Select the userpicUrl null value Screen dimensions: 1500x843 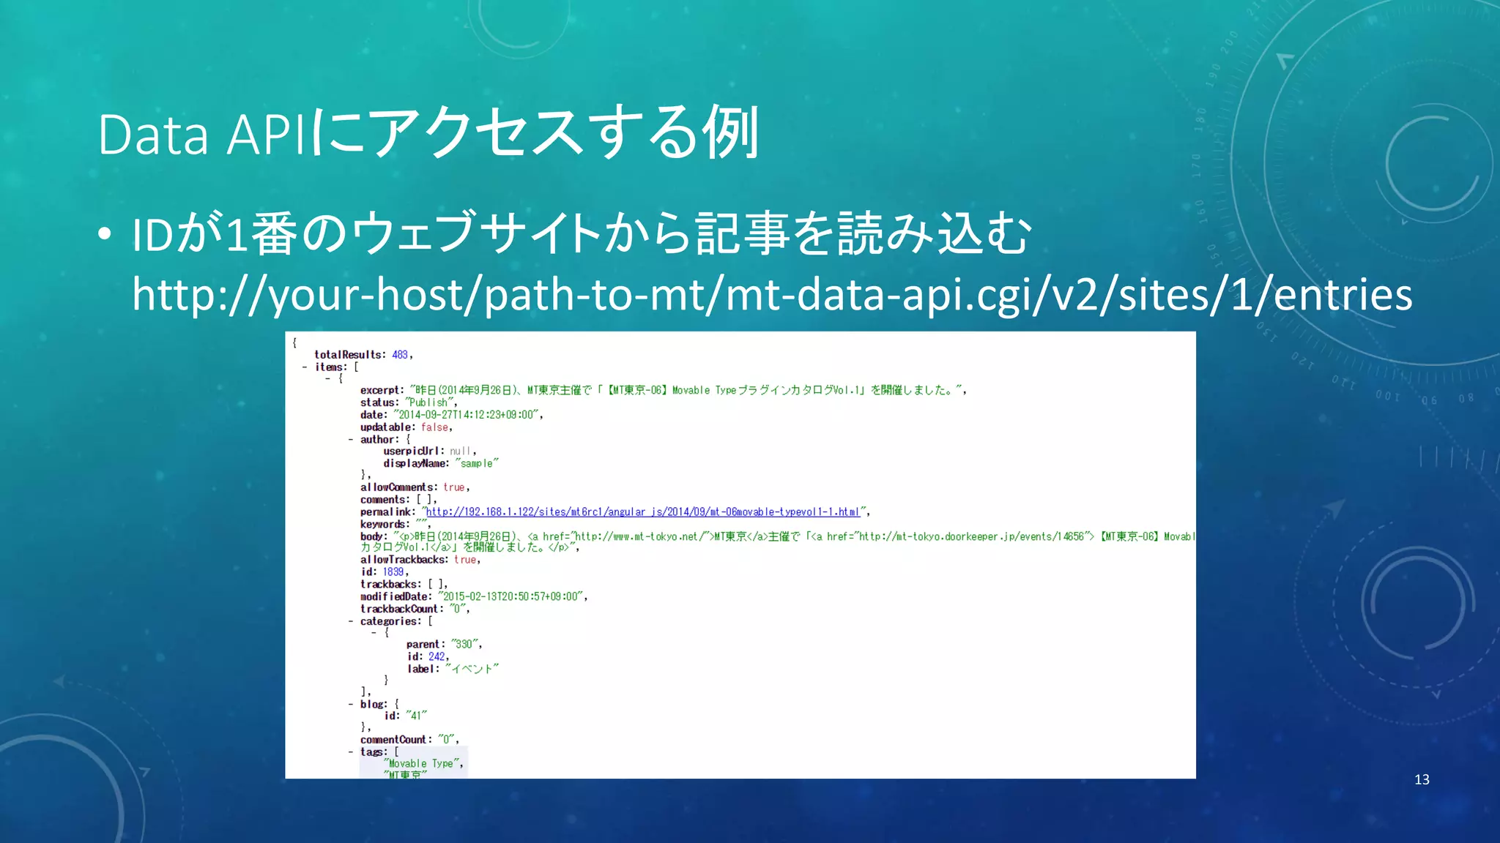[461, 452]
